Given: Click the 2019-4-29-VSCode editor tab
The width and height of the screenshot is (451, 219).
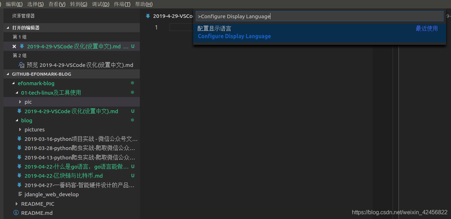Looking at the screenshot, I should coord(169,16).
